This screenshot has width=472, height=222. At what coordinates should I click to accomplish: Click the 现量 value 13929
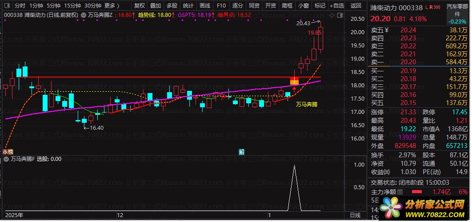point(407,137)
